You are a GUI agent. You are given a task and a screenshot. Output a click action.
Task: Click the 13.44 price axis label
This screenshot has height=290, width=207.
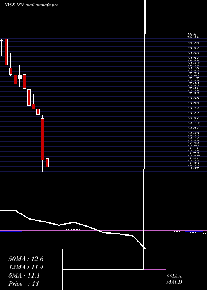(193, 108)
